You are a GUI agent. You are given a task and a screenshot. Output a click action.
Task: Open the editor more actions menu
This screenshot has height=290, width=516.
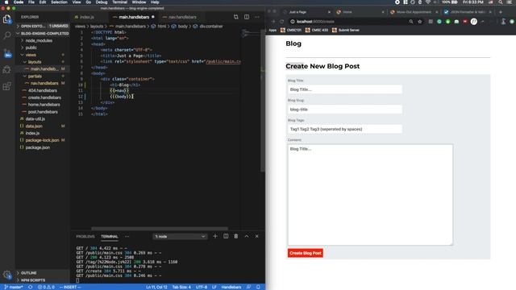tap(257, 17)
